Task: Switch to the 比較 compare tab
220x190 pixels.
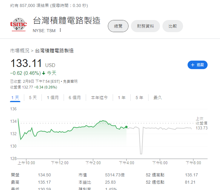Action: point(173,26)
